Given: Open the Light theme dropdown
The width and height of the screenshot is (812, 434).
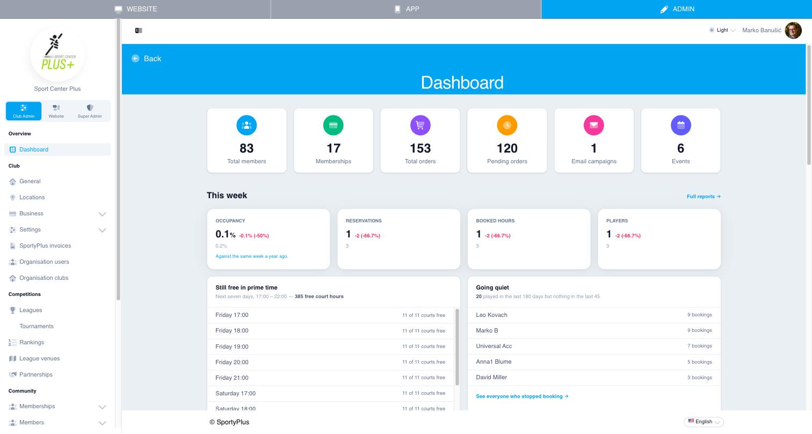Looking at the screenshot, I should tap(722, 30).
